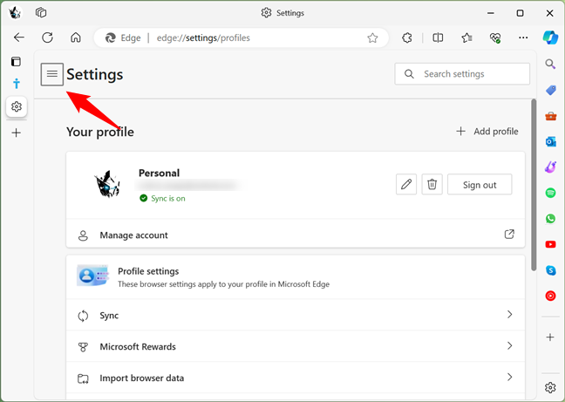565x402 pixels.
Task: Open sidebar settings gear at bottom
Action: (x=550, y=387)
